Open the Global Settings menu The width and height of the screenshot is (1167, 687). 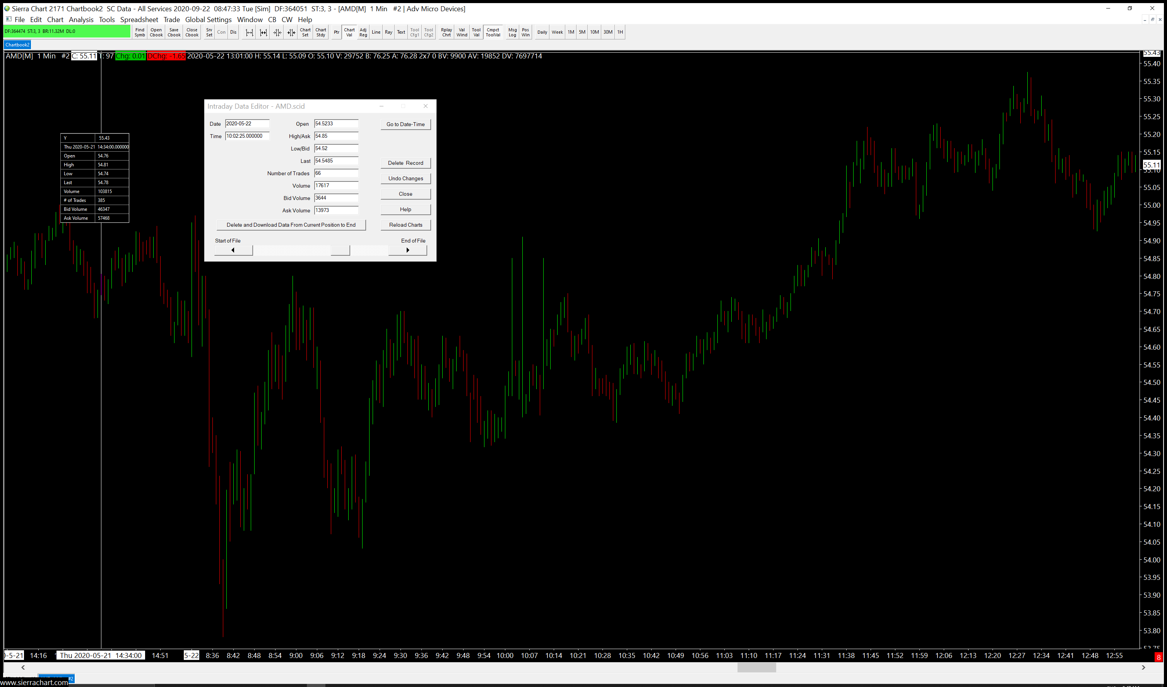[x=208, y=19]
